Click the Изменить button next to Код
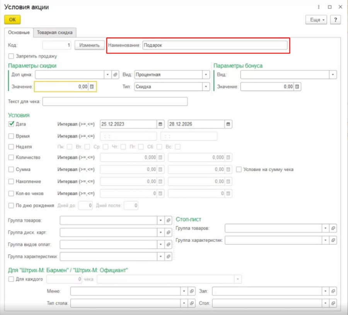 89,45
